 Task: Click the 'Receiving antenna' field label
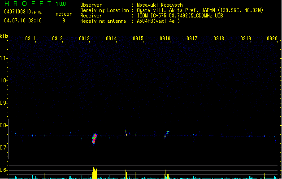[103, 21]
